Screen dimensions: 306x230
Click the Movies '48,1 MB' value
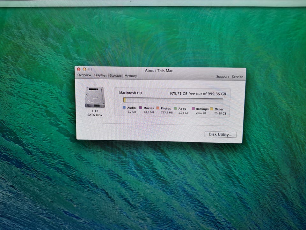tap(149, 112)
